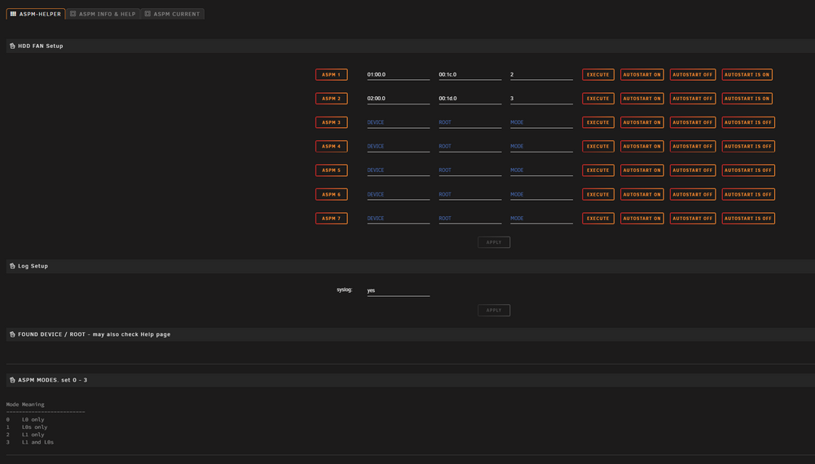The height and width of the screenshot is (464, 815).
Task: Apply the HDD FAN Setup settings
Action: click(x=494, y=242)
